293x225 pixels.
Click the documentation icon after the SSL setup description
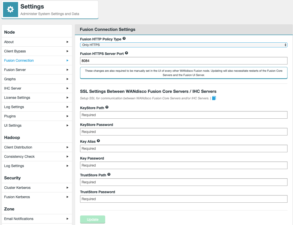[x=214, y=98]
